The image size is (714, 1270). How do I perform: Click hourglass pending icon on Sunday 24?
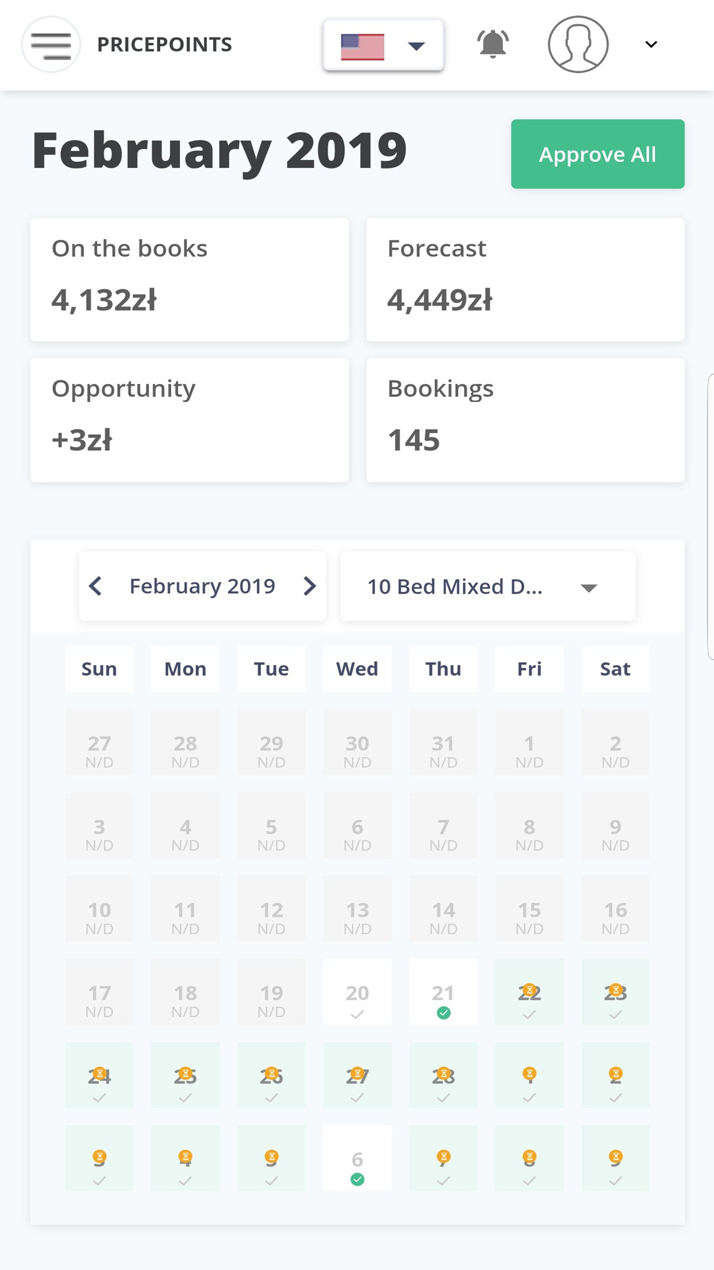tap(99, 1073)
